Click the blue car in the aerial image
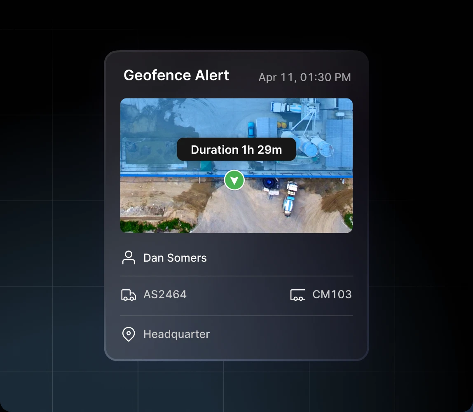Viewport: 473px width, 412px height. pos(251,129)
